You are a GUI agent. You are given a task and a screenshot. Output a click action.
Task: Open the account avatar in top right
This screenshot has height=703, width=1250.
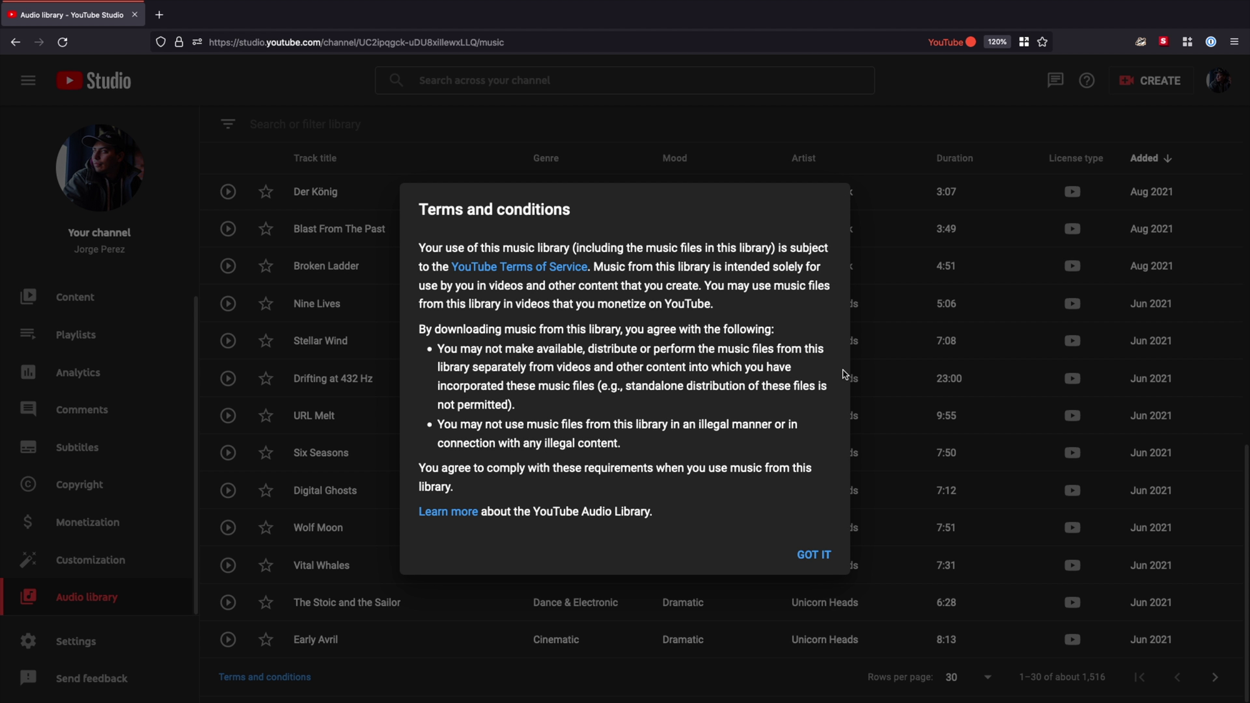[x=1218, y=81]
